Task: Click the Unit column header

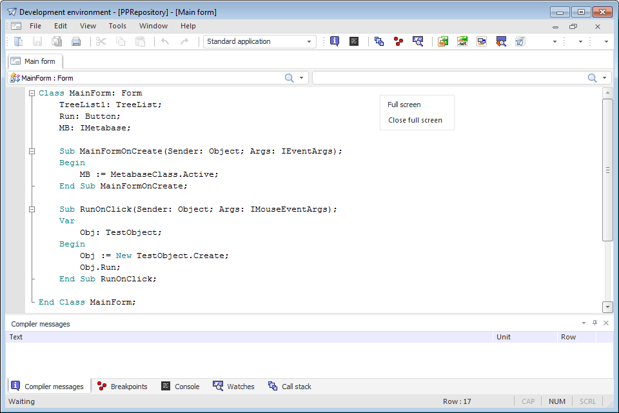Action: (525, 337)
